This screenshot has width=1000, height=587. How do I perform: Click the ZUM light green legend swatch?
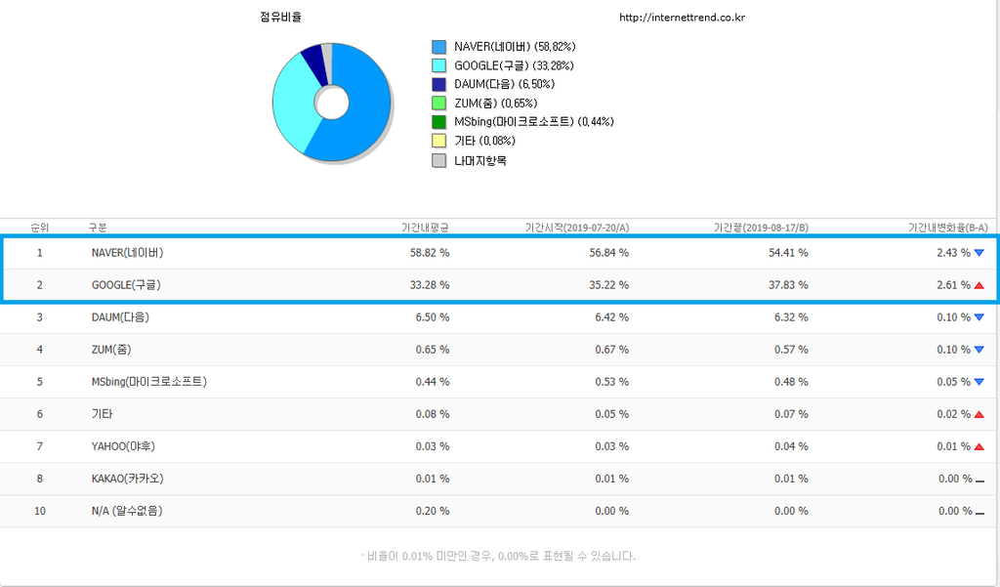click(x=438, y=104)
